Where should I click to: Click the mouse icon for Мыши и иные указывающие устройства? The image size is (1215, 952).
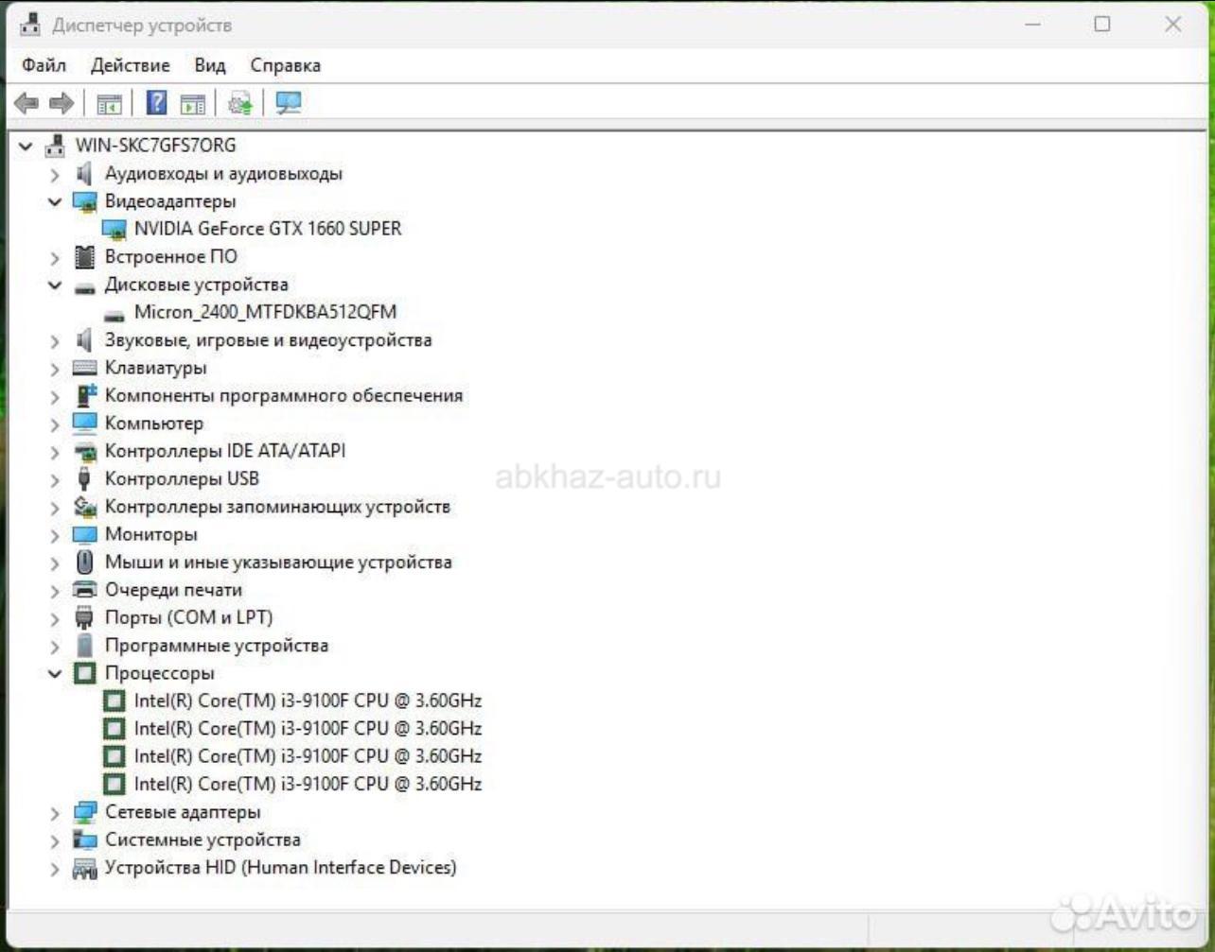pyautogui.click(x=85, y=562)
